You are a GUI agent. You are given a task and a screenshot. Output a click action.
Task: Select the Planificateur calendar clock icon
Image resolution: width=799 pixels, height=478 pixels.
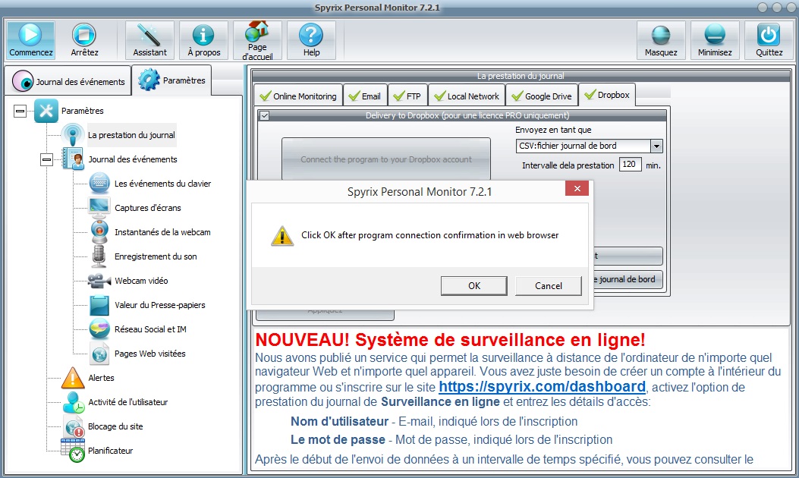(73, 451)
